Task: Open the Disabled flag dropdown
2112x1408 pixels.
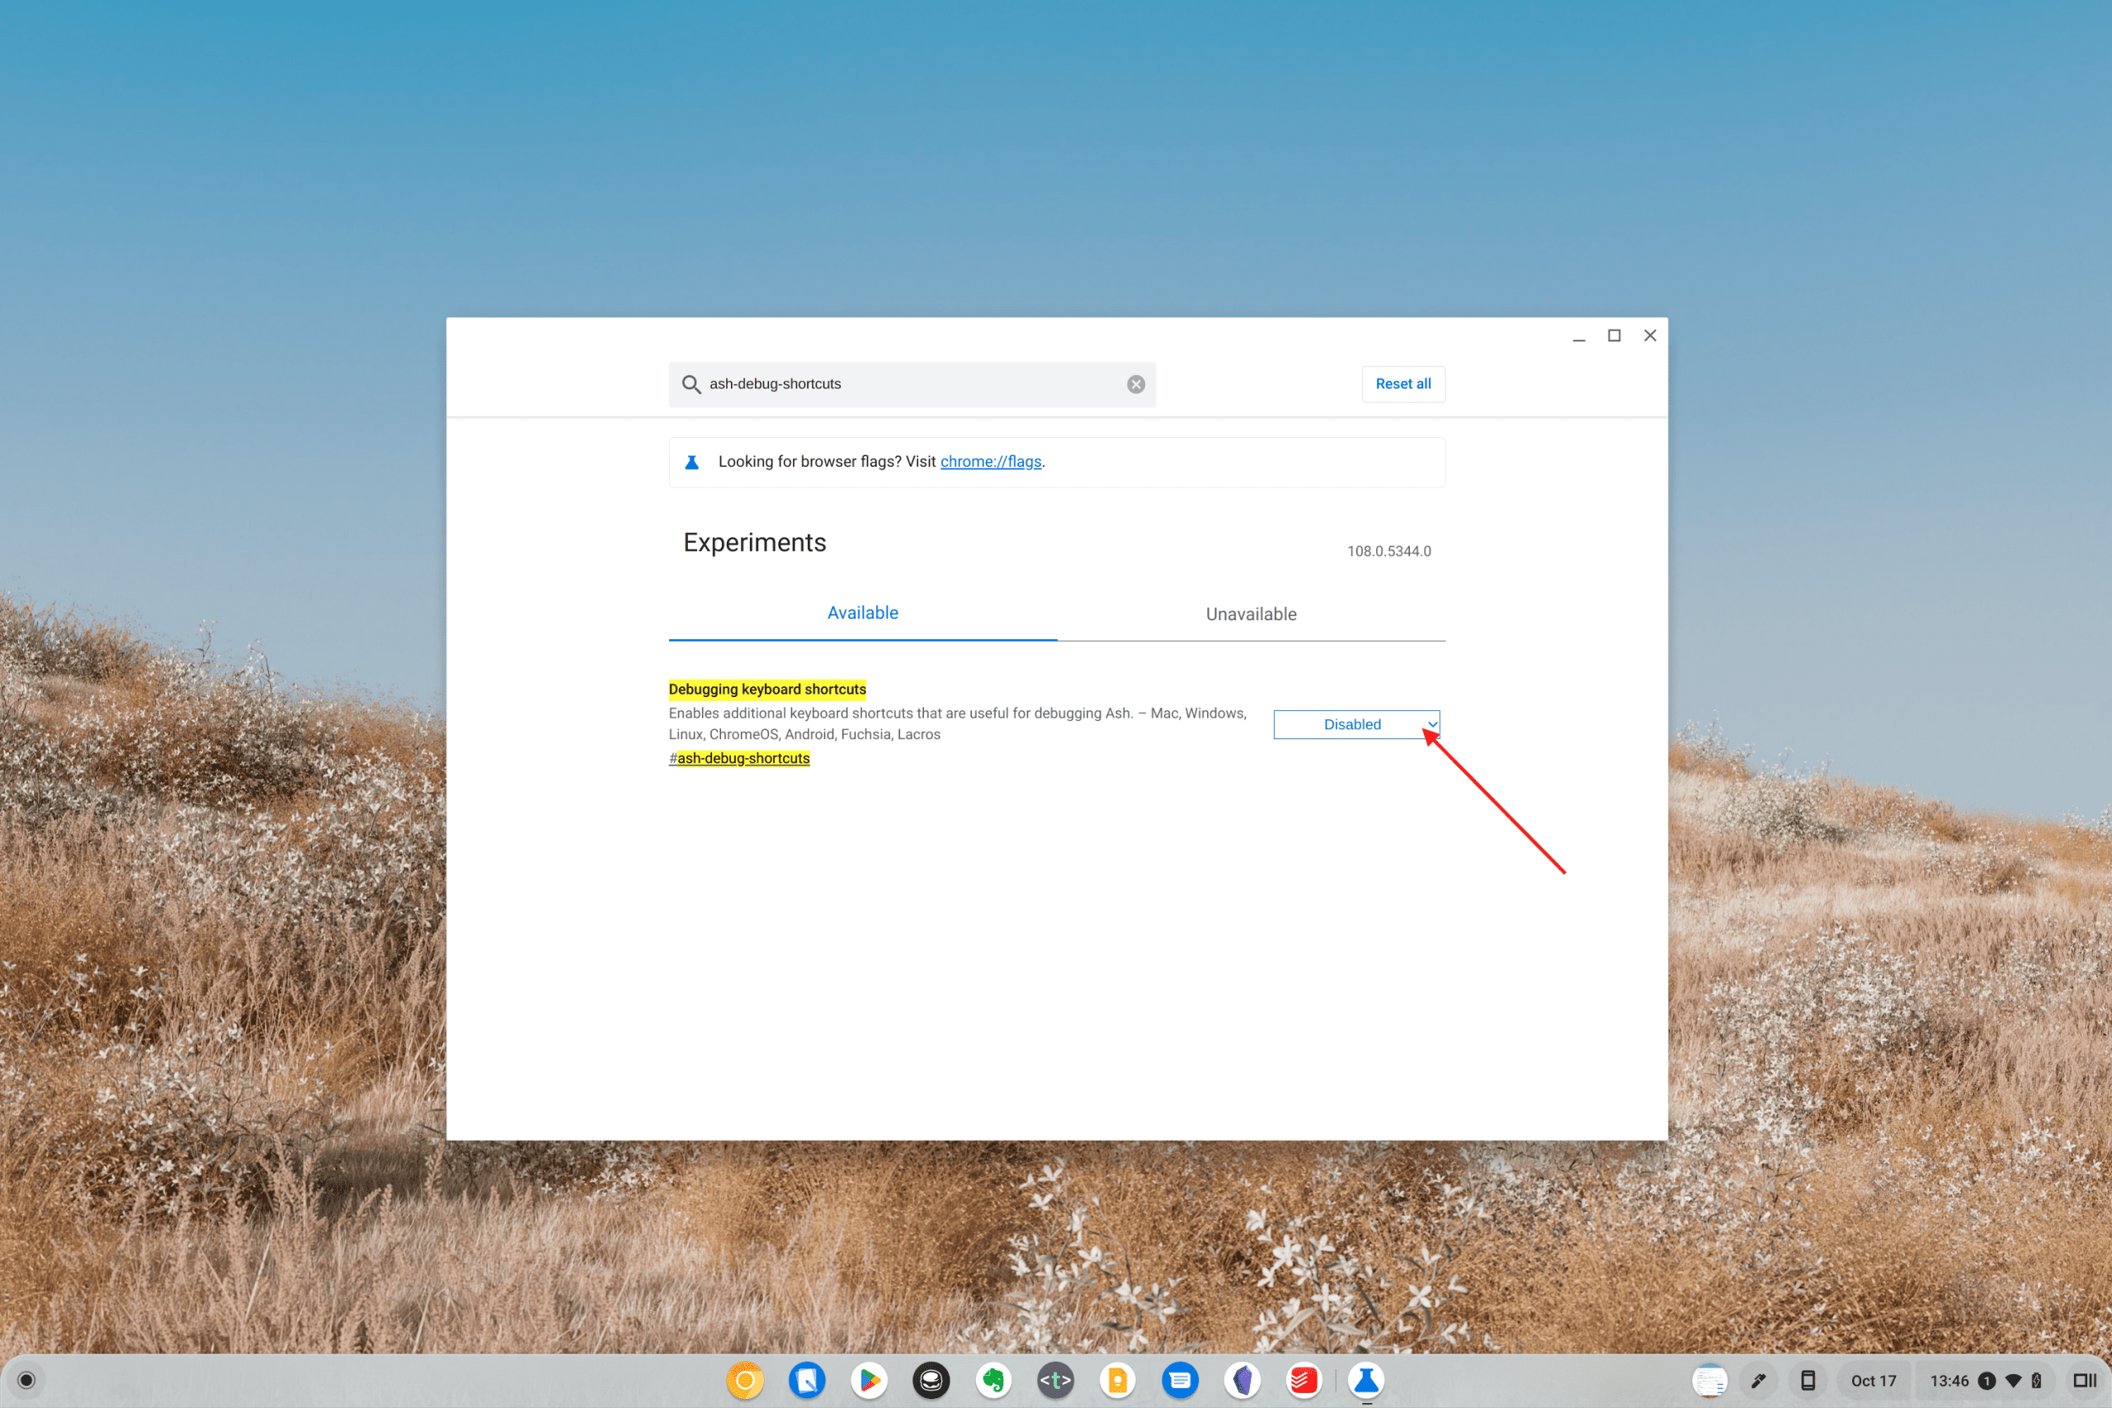Action: tap(1356, 725)
